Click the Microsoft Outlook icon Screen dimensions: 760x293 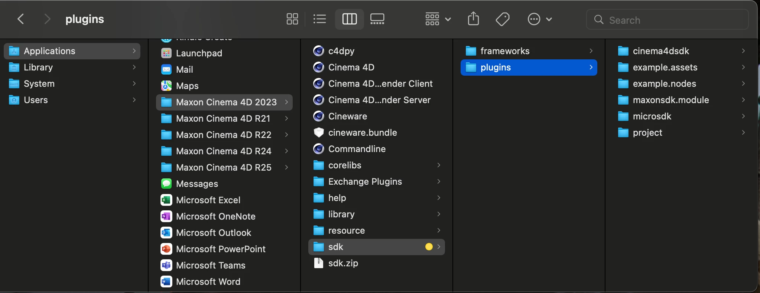(166, 233)
